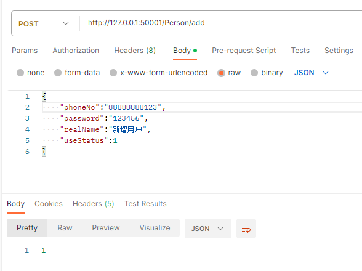Open request Headers (8) tab
The width and height of the screenshot is (362, 271).
point(135,51)
